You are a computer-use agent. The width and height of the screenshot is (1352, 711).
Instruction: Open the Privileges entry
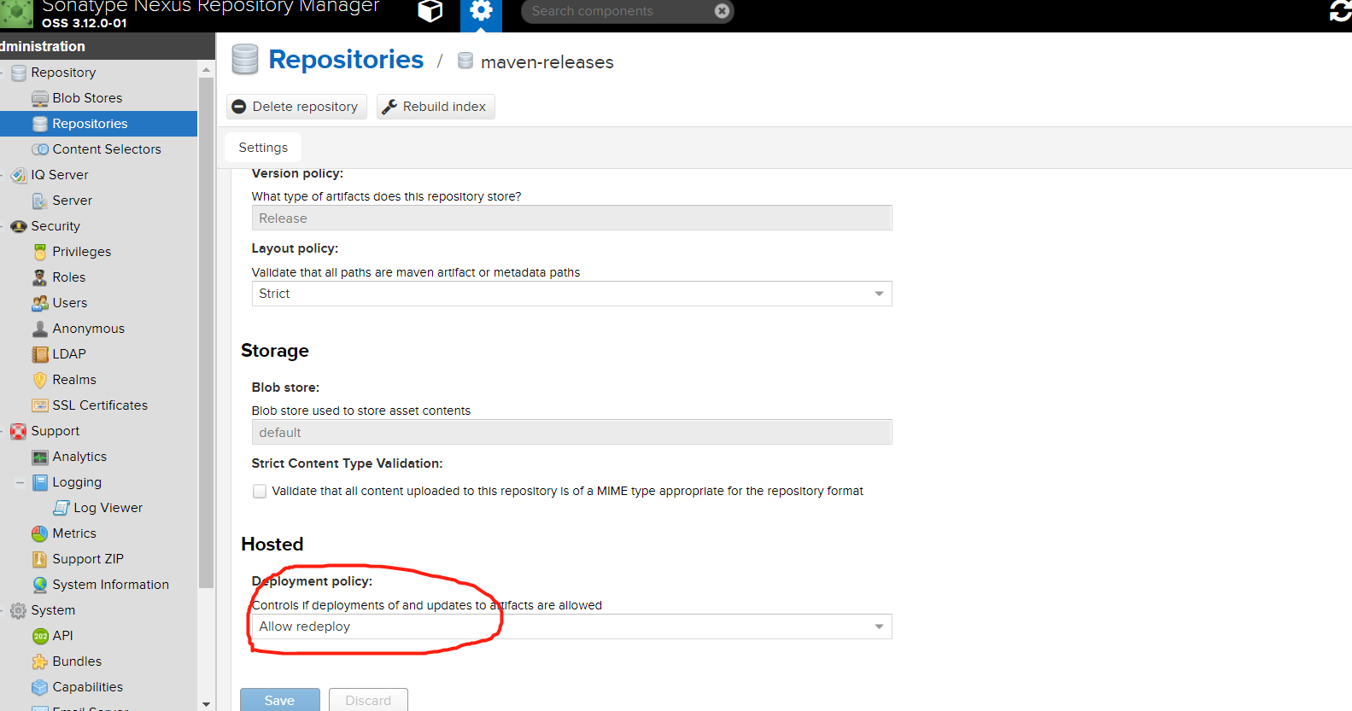pos(82,252)
